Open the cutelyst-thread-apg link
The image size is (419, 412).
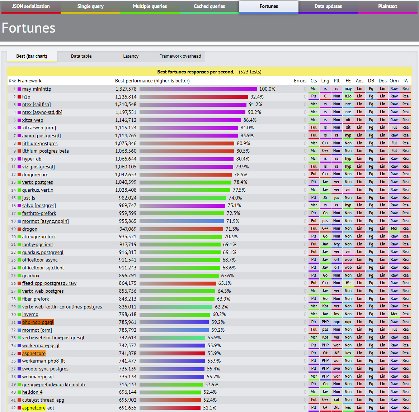coord(43,400)
